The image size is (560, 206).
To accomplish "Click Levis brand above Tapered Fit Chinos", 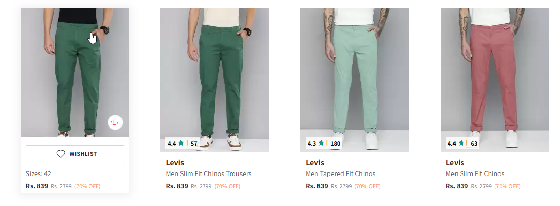I will pyautogui.click(x=315, y=163).
